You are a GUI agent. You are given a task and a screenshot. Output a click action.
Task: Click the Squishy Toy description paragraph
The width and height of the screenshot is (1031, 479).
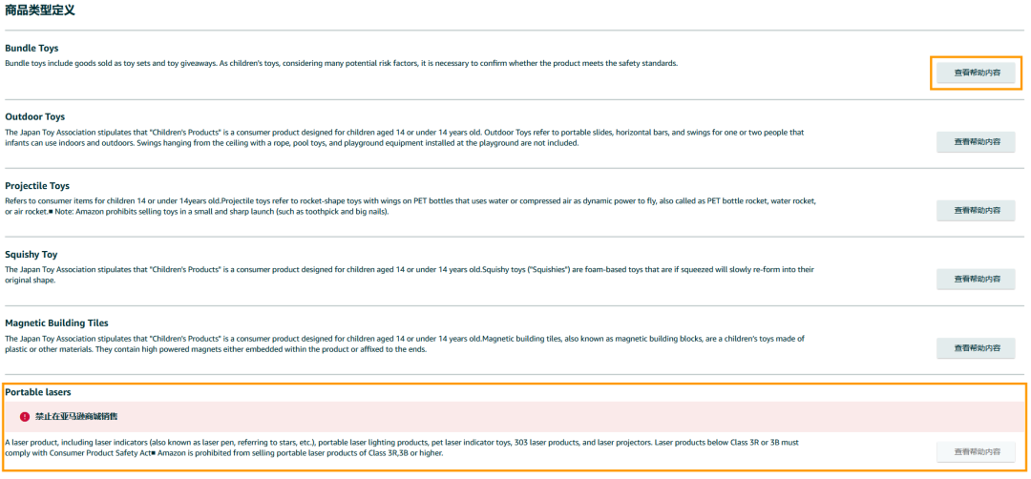[x=410, y=275]
